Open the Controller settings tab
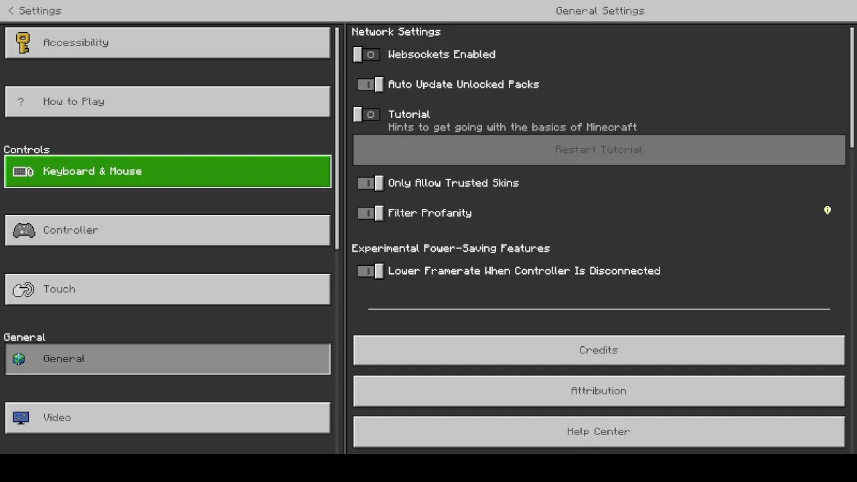The width and height of the screenshot is (857, 482). click(x=167, y=230)
